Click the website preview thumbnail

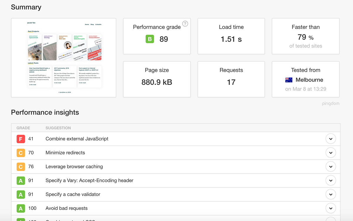click(64, 57)
